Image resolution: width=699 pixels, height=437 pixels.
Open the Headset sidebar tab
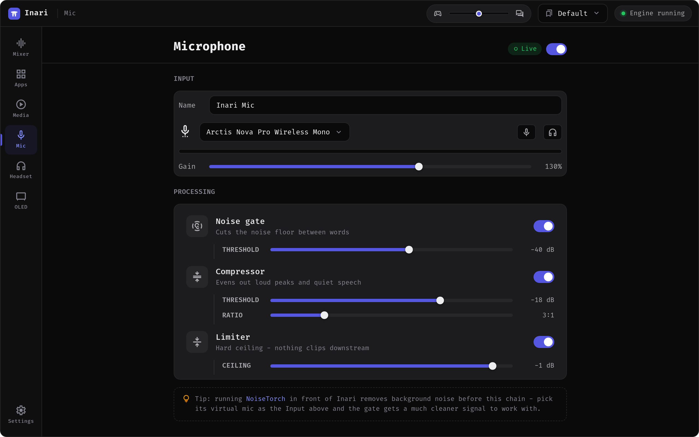(x=21, y=170)
